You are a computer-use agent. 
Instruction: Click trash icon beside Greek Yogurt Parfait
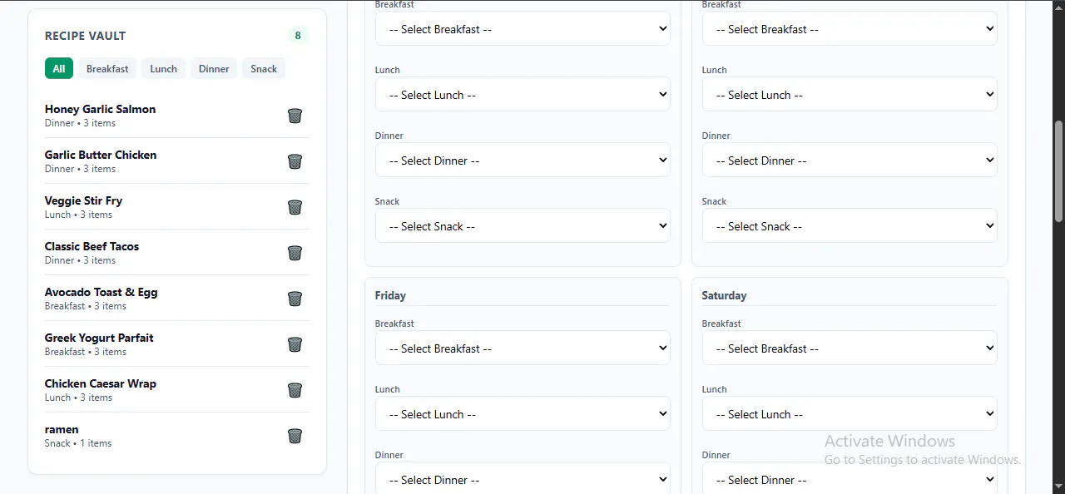click(295, 344)
